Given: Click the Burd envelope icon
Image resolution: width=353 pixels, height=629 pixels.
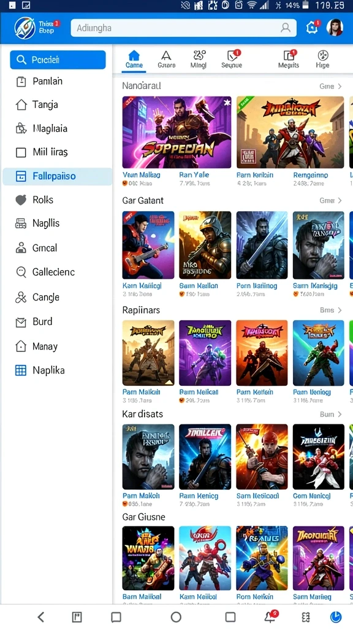Looking at the screenshot, I should [21, 322].
